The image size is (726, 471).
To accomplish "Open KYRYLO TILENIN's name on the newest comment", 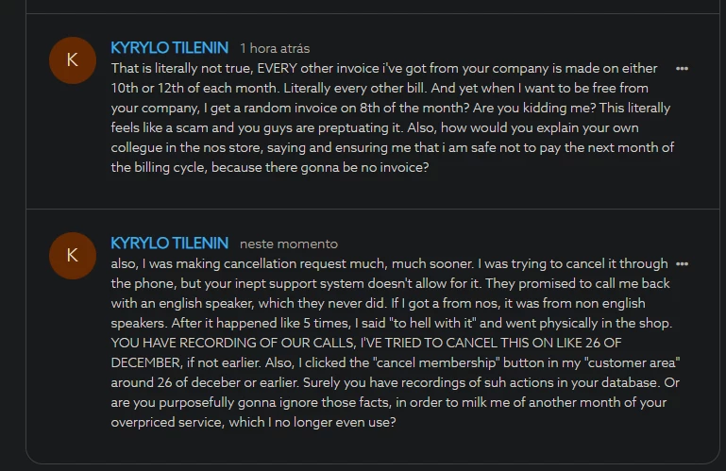I will pyautogui.click(x=170, y=244).
